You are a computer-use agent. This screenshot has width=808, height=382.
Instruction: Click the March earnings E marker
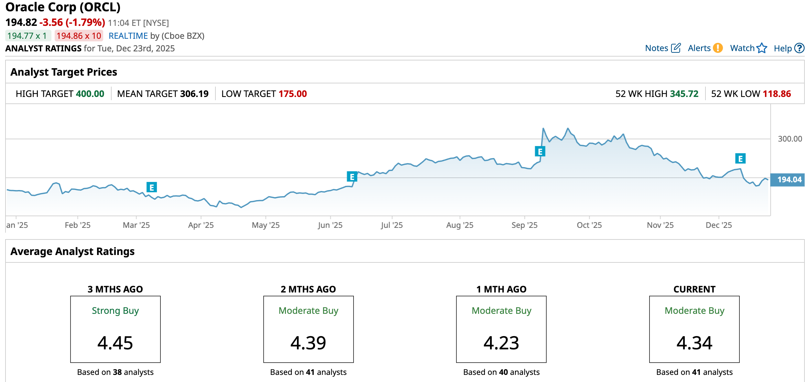coord(151,187)
